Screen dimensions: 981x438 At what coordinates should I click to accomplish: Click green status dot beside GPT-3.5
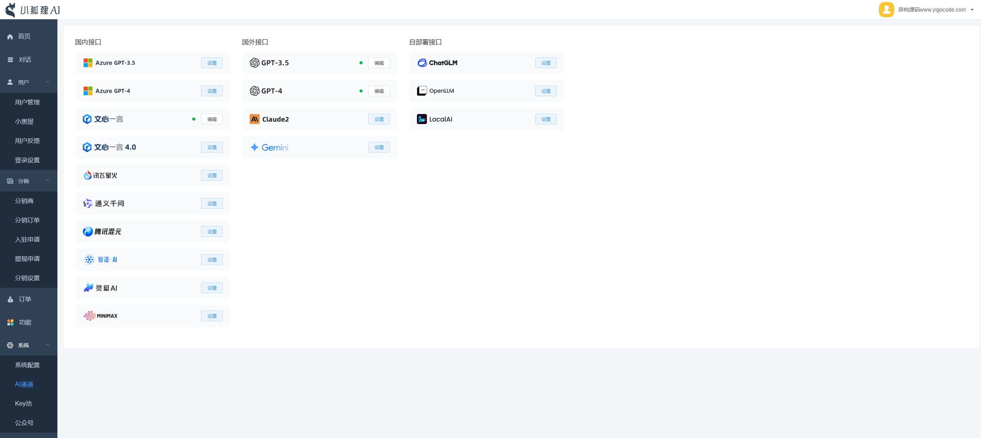coord(361,63)
